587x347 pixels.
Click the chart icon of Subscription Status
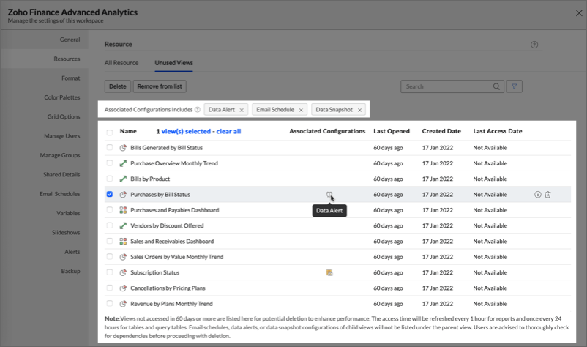point(123,272)
